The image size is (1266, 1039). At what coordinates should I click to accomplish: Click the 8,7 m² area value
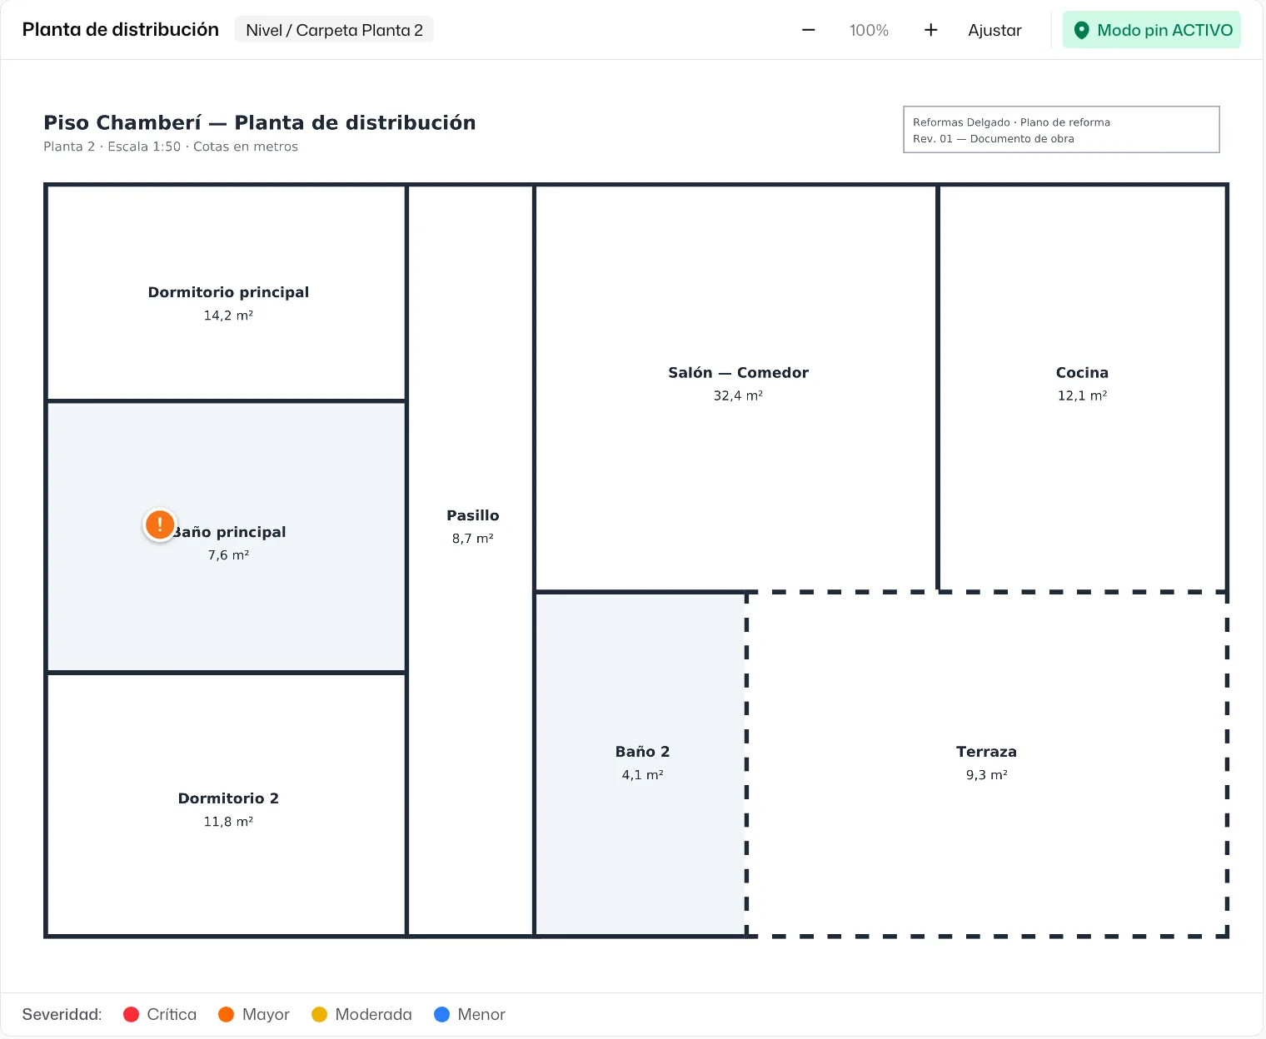click(x=473, y=539)
